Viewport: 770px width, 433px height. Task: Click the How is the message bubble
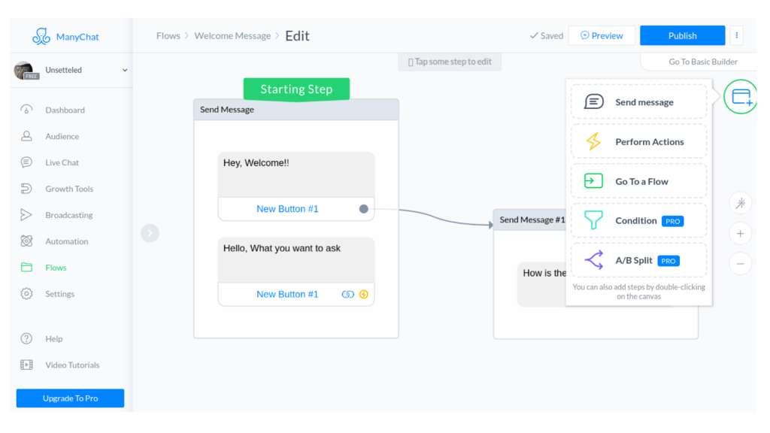(541, 285)
